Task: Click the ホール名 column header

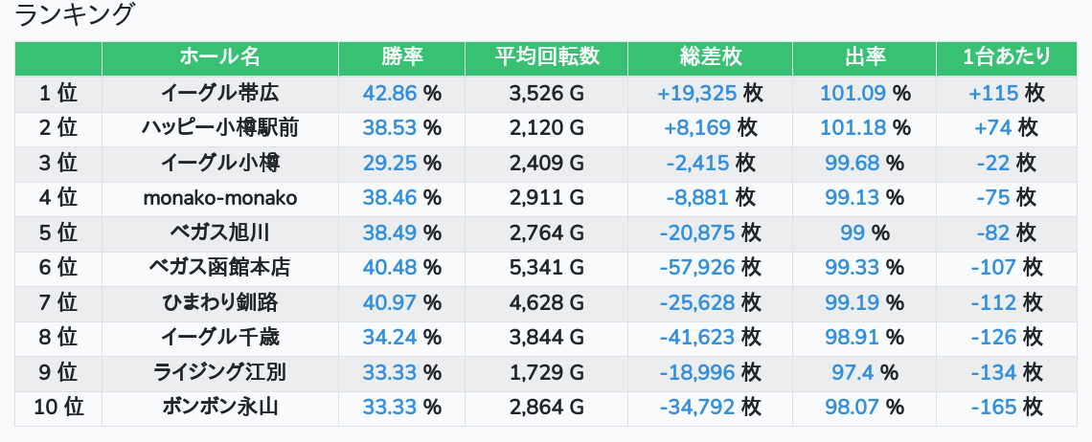Action: pyautogui.click(x=220, y=57)
